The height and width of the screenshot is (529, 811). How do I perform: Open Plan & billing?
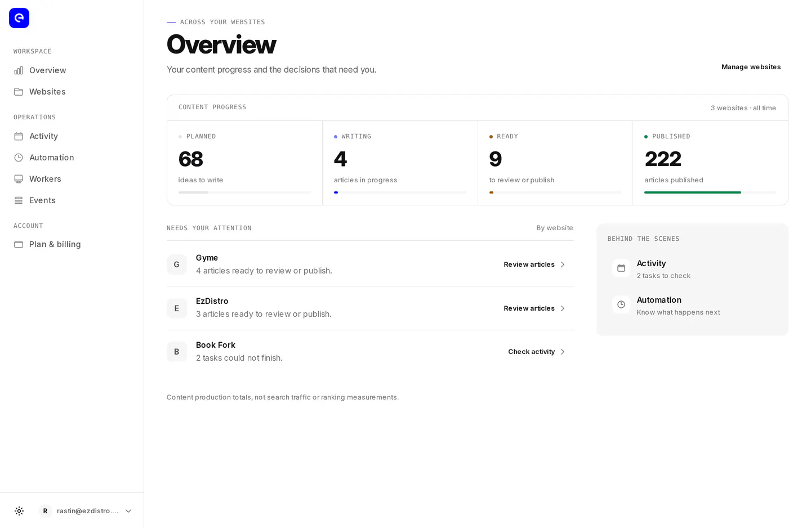[72, 244]
